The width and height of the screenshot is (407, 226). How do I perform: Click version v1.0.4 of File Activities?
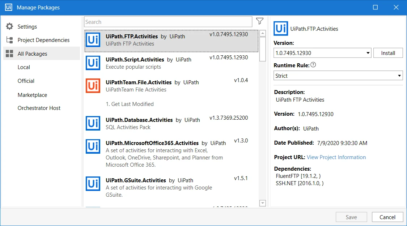click(x=241, y=80)
